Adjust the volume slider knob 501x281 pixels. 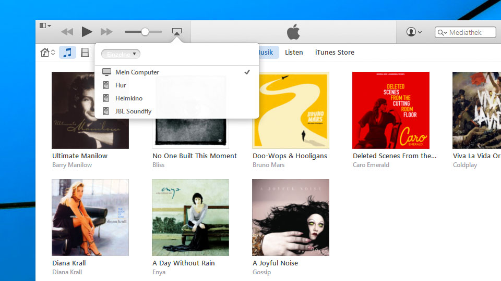[x=145, y=32]
